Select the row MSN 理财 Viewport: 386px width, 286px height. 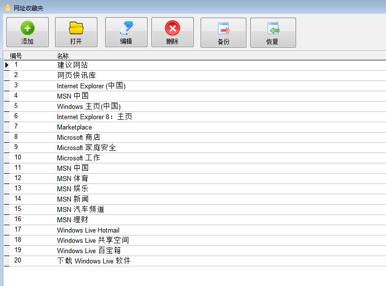coord(195,220)
